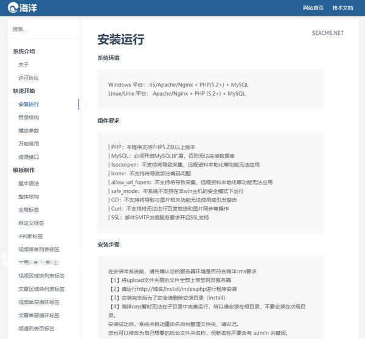Open 全局标签 sidebar entry

click(29, 210)
